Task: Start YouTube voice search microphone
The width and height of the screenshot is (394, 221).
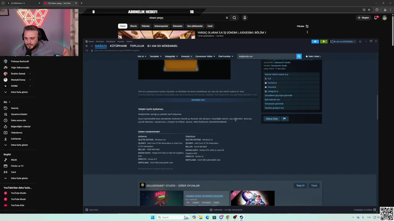Action: point(245,18)
